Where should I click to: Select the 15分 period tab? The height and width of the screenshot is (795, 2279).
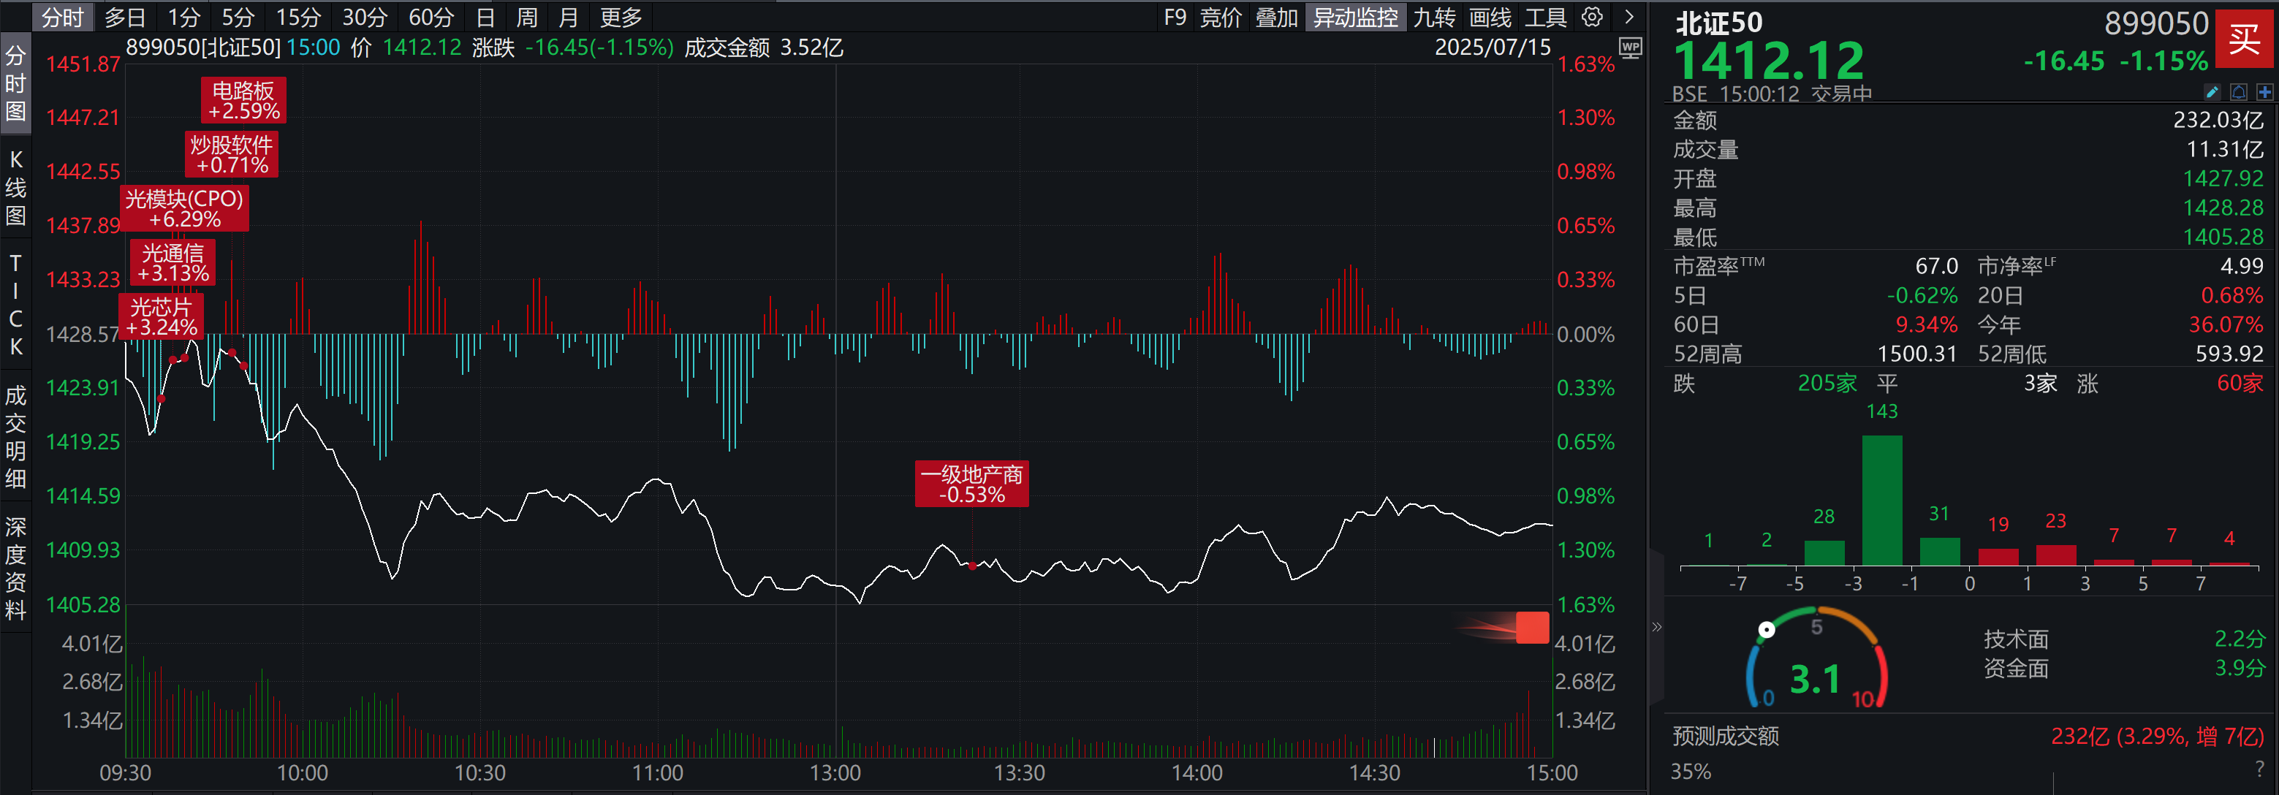298,17
